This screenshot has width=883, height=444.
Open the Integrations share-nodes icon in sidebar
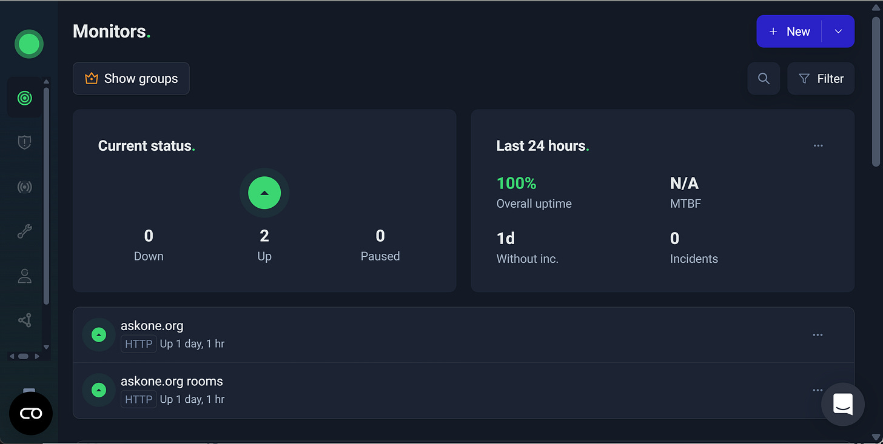(x=24, y=320)
